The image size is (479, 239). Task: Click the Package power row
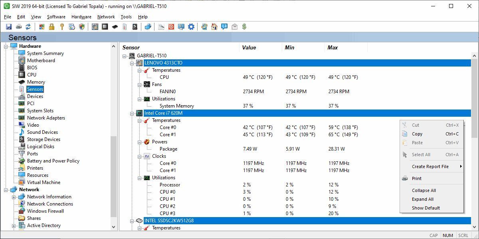[x=295, y=149]
